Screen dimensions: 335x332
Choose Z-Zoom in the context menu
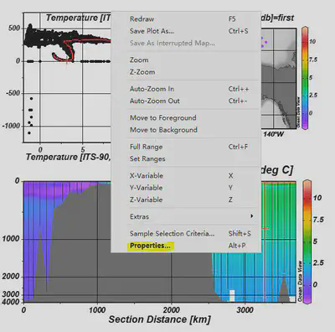point(186,72)
